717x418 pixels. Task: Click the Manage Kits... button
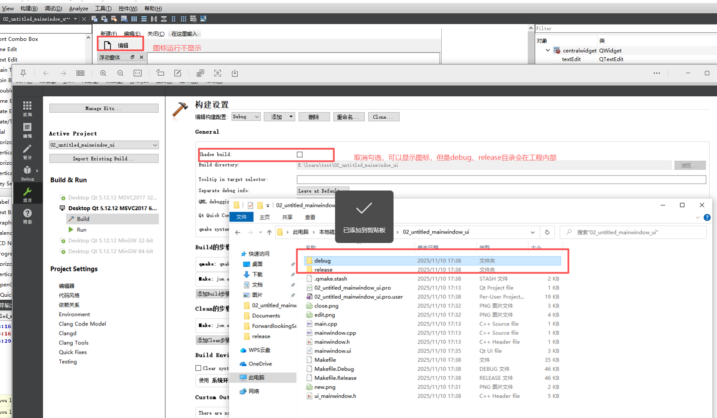(x=104, y=108)
